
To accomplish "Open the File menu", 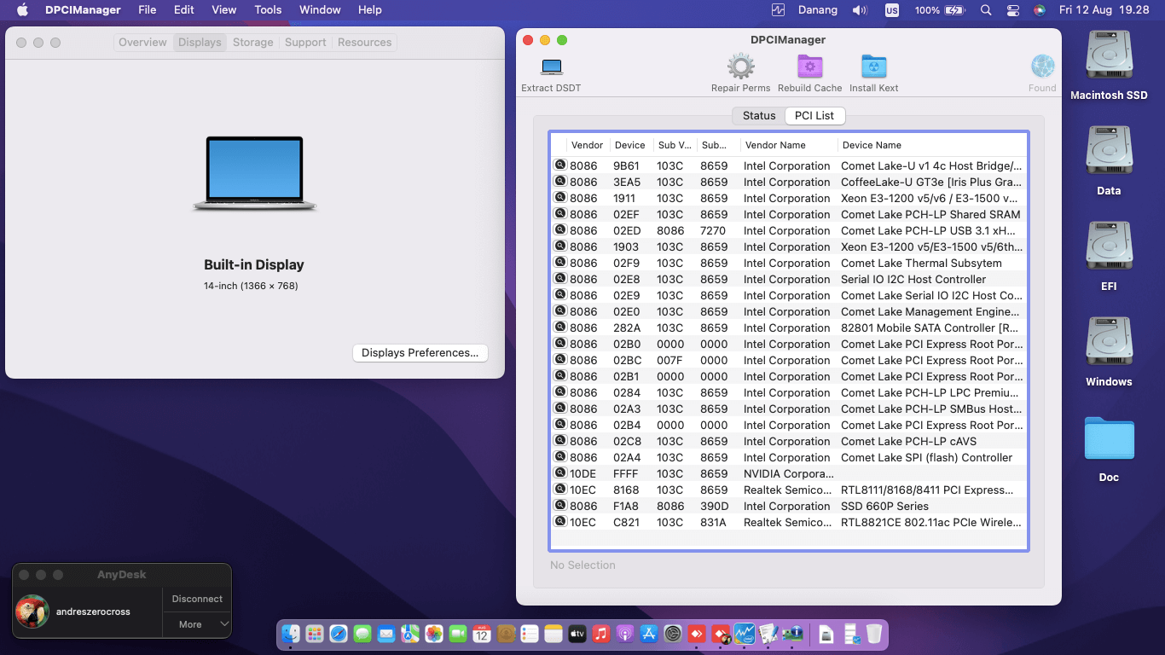I will click(147, 10).
